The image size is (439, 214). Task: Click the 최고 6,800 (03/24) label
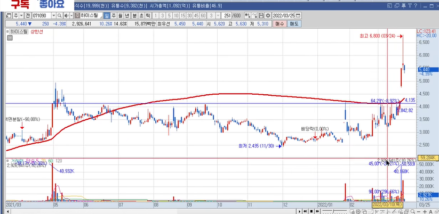click(x=378, y=36)
